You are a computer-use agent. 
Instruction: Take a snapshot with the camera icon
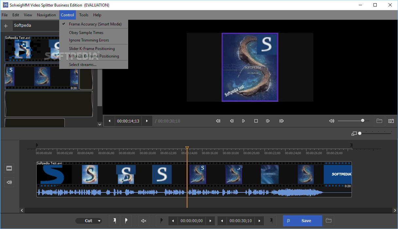391,121
